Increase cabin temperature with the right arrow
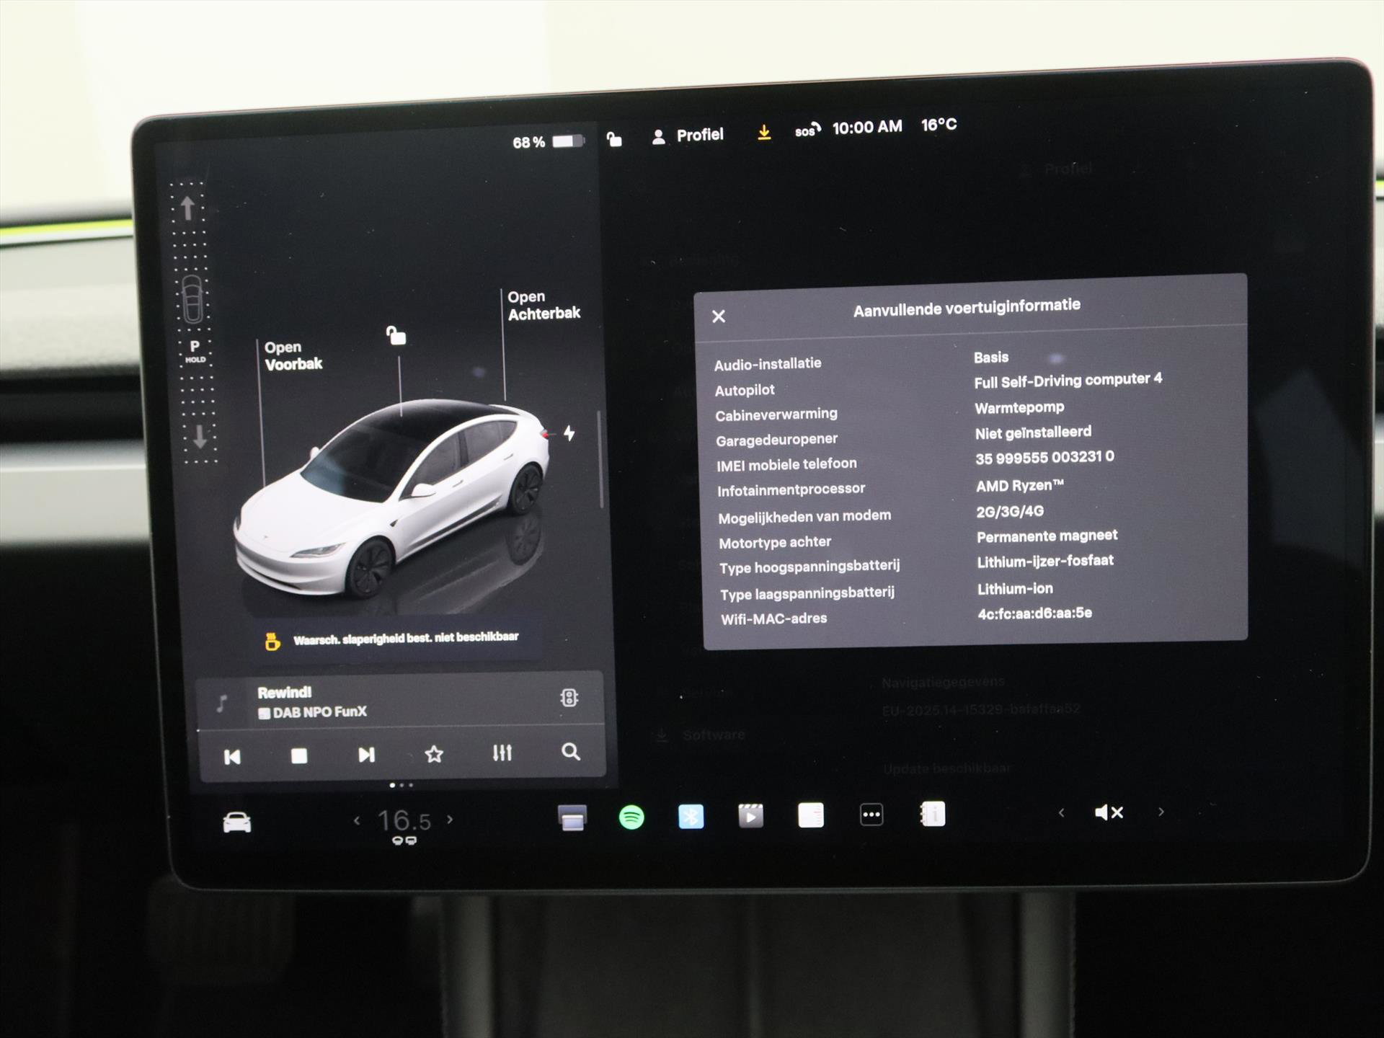 (x=451, y=820)
